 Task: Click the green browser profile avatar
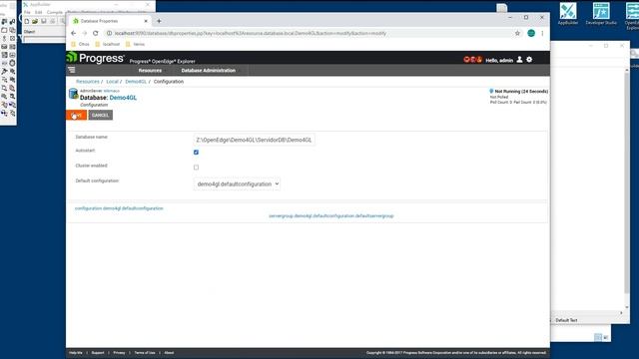pos(531,33)
